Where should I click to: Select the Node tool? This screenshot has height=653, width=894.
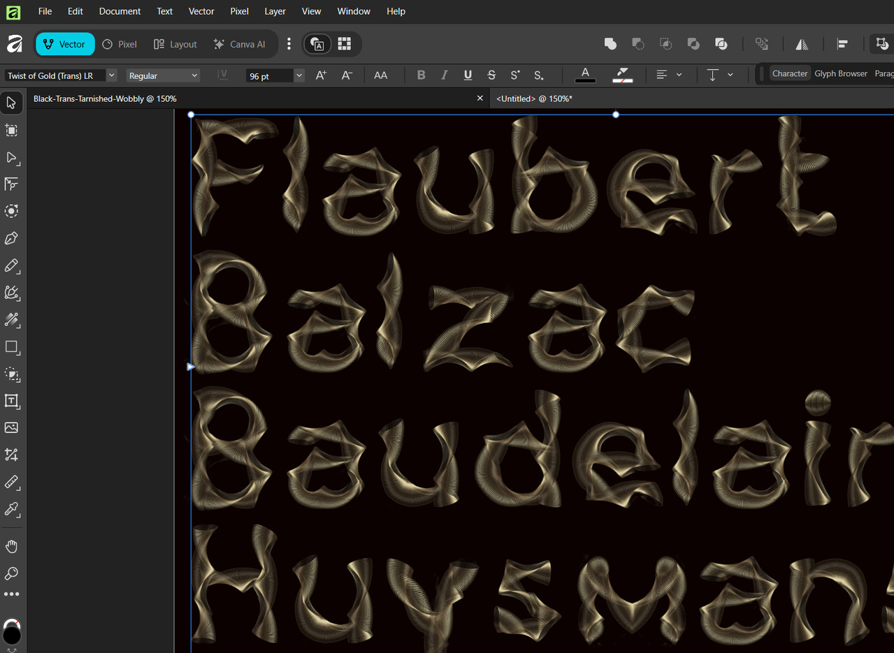[12, 158]
